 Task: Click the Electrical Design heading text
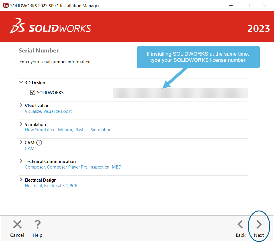pyautogui.click(x=41, y=180)
